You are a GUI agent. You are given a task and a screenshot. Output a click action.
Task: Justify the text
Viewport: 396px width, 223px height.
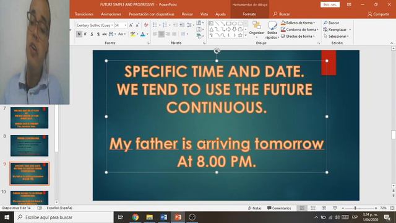click(x=174, y=34)
